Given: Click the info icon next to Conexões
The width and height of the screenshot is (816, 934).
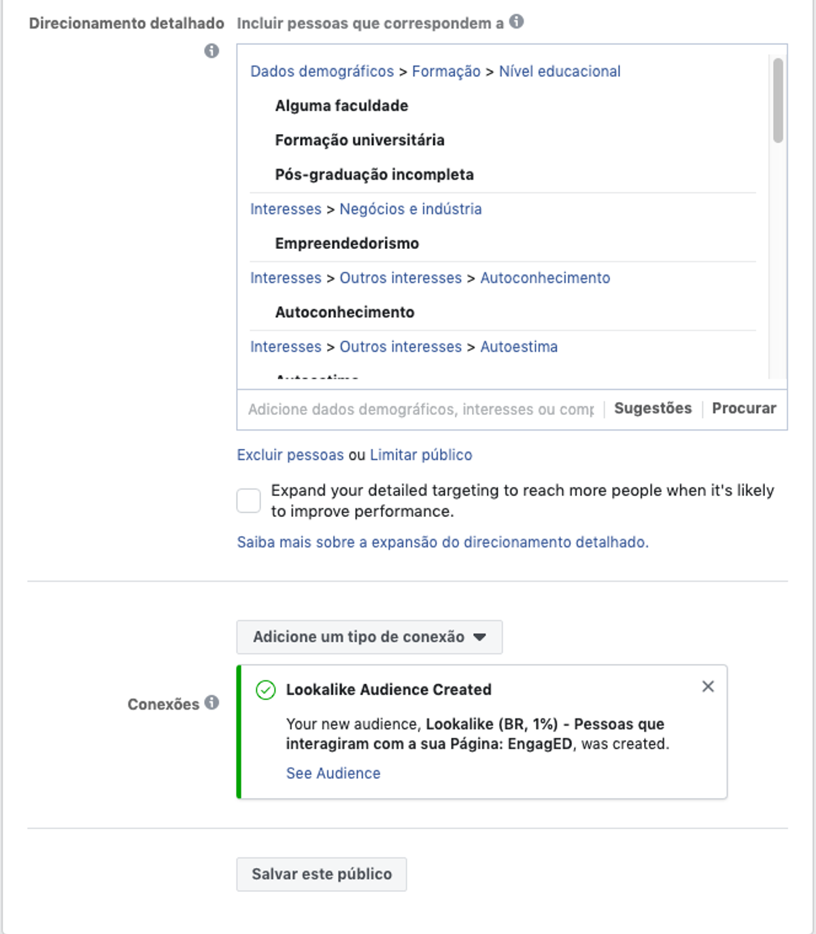Looking at the screenshot, I should [212, 703].
